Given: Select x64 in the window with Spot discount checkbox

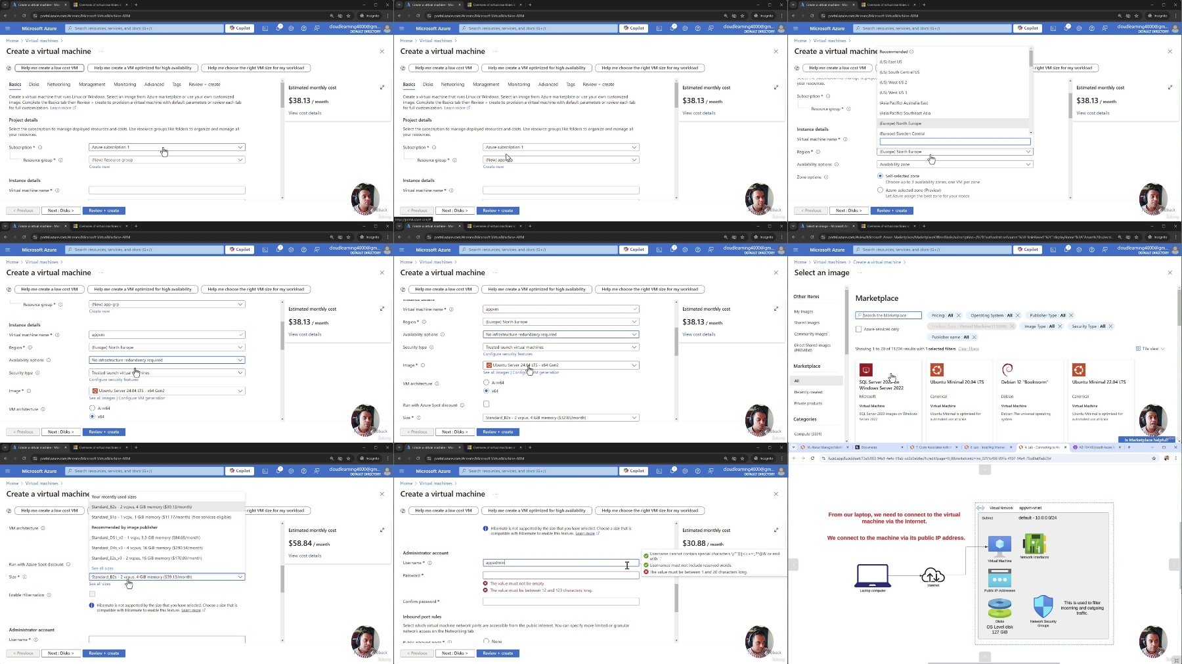Looking at the screenshot, I should [486, 391].
